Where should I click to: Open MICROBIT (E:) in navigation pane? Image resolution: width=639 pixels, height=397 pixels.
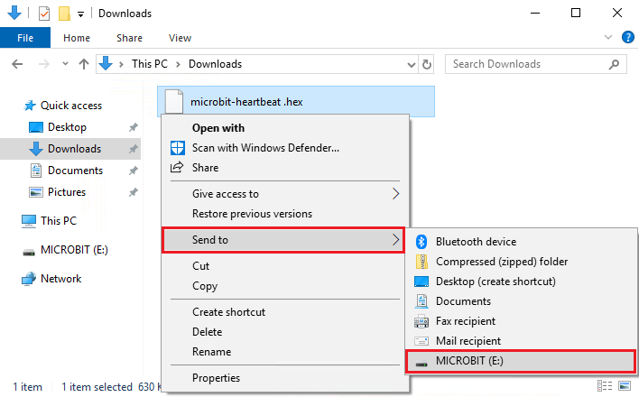coord(74,250)
